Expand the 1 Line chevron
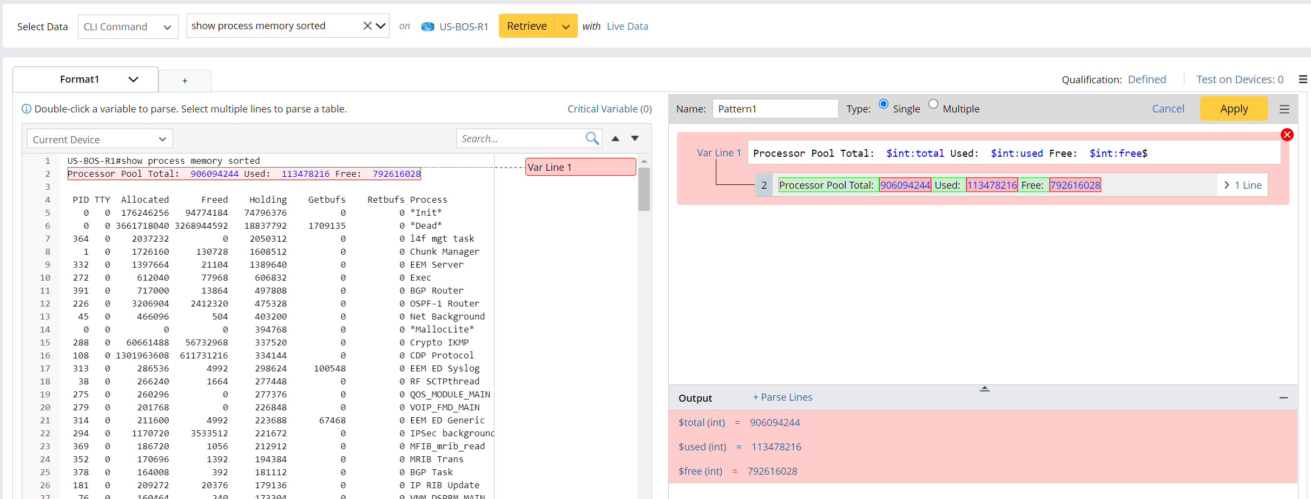The height and width of the screenshot is (499, 1311). (x=1227, y=185)
